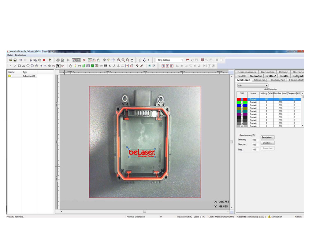This screenshot has height=248, width=310.
Task: Click the Print icon in toolbar
Action: coord(58,60)
